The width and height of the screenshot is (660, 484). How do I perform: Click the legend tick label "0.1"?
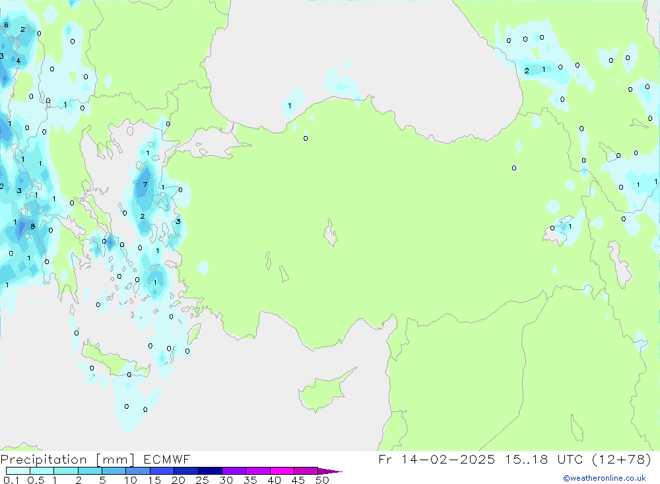[x=11, y=480]
